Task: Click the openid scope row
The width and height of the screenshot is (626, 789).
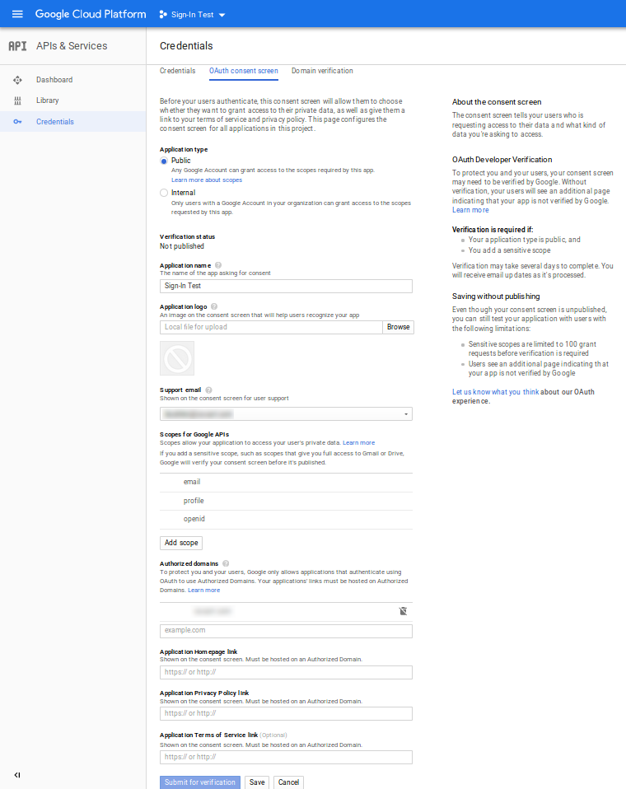Action: (286, 520)
